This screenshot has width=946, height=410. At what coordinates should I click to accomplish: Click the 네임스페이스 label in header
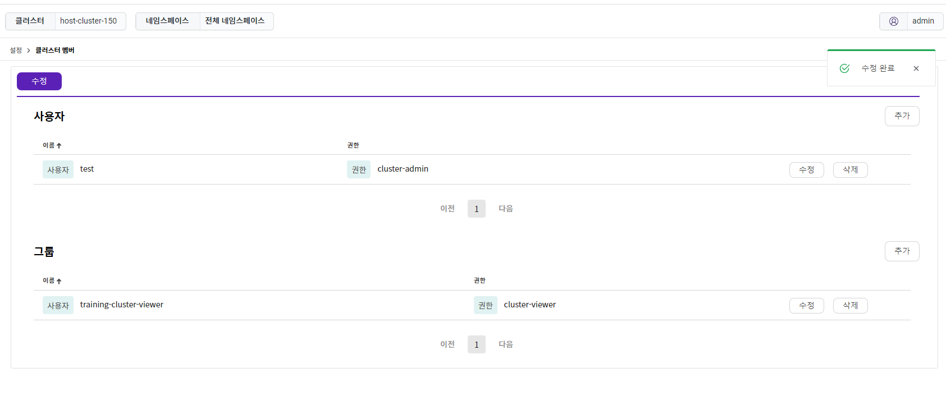[x=167, y=21]
